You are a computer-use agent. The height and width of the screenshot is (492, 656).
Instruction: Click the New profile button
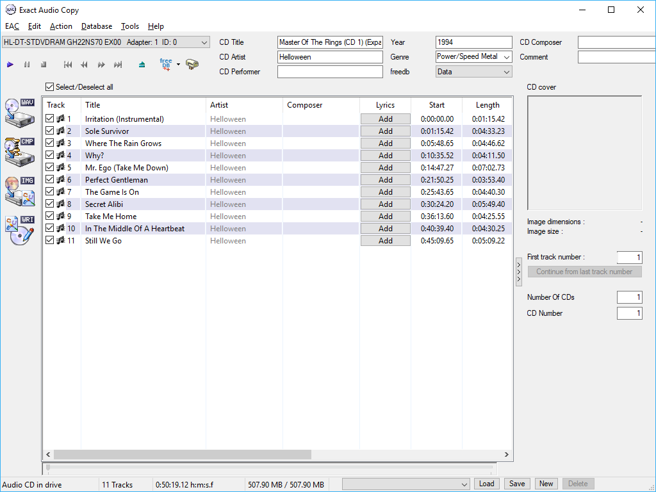click(546, 484)
